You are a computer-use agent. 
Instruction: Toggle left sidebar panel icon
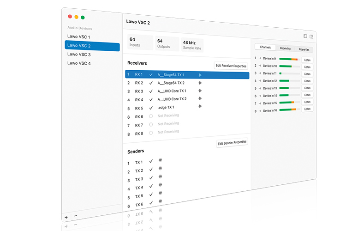click(x=305, y=36)
